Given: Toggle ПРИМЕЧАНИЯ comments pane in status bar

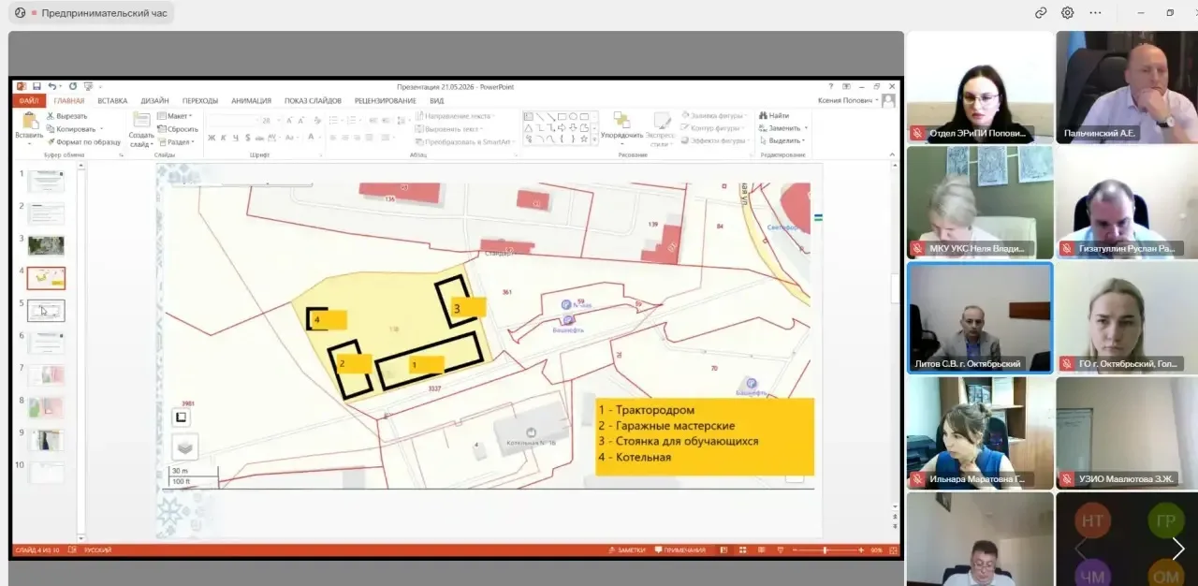Looking at the screenshot, I should [x=680, y=549].
